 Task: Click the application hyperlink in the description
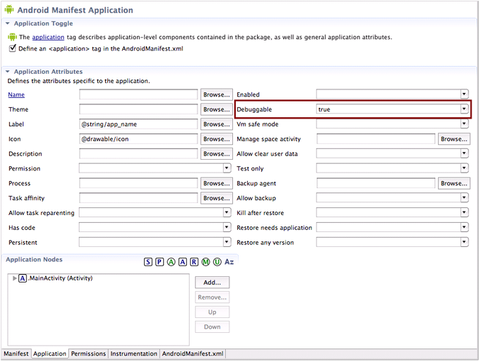48,38
